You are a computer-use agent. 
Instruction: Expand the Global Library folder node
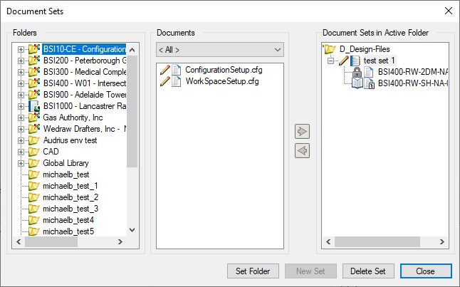(x=21, y=163)
